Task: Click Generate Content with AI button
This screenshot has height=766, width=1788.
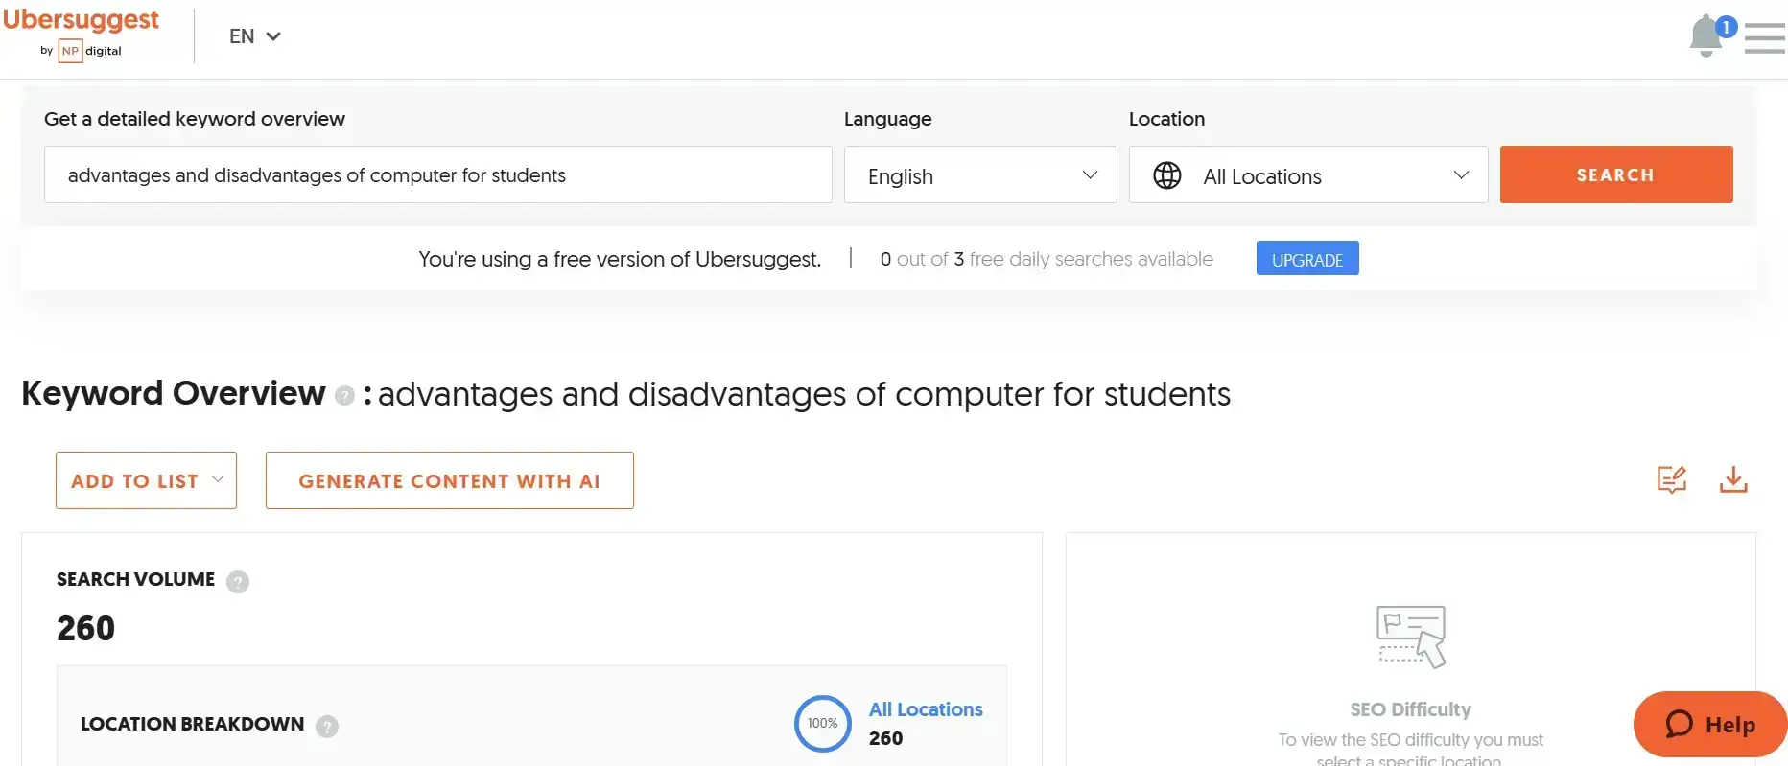Action: click(x=450, y=480)
